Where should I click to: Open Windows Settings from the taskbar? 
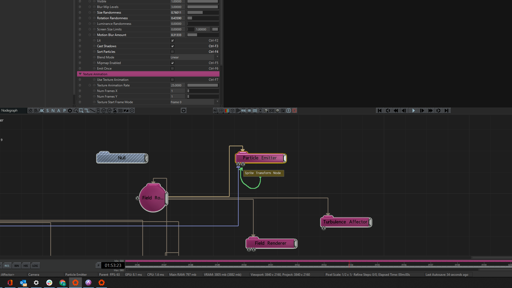(36, 283)
